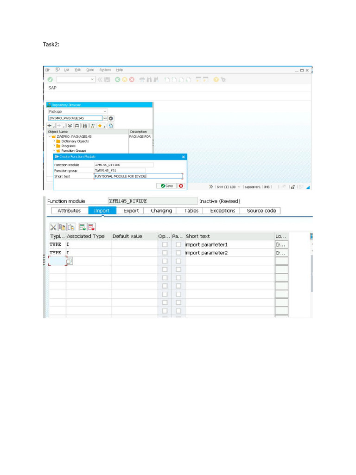Click the Function Module field ZFM145_DIVIDE in dialog

point(123,165)
